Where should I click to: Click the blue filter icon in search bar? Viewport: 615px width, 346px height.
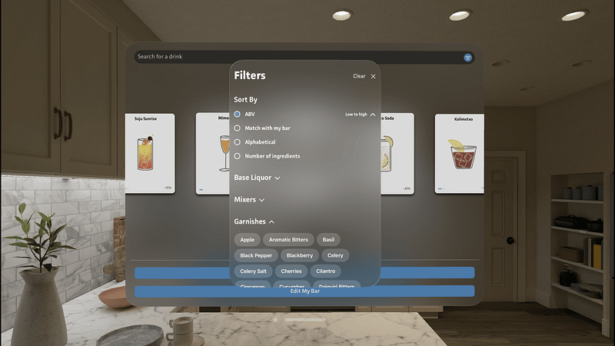[467, 58]
